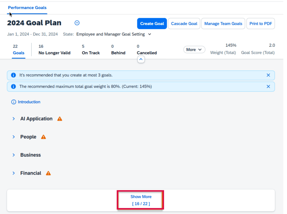Click the Introduction info icon
287x214 pixels.
click(13, 102)
